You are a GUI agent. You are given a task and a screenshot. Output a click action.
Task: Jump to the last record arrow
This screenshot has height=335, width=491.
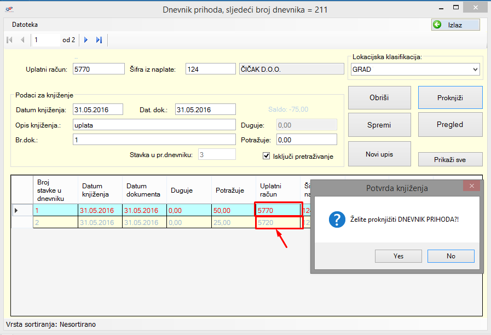[99, 40]
